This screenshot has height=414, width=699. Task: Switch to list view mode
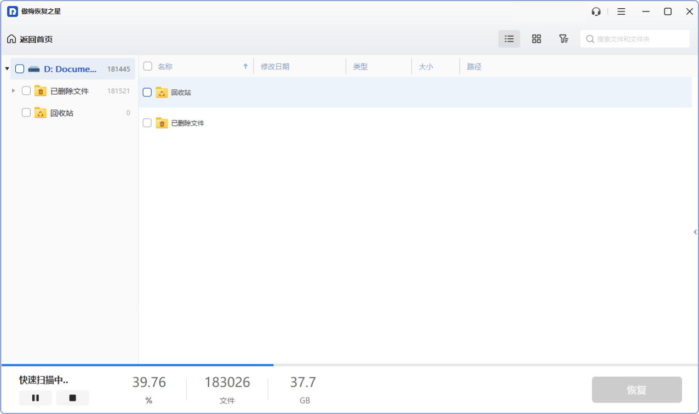pyautogui.click(x=509, y=39)
